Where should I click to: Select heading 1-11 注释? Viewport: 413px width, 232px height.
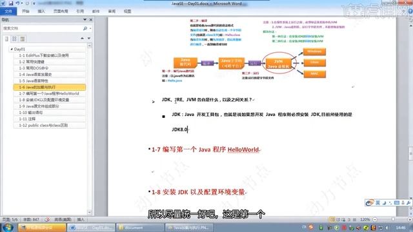click(x=50, y=119)
